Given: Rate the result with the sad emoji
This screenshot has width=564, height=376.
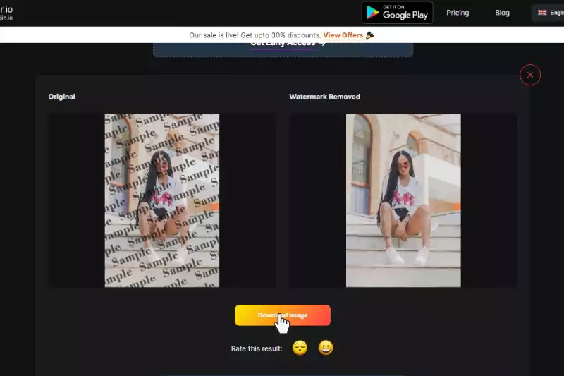Looking at the screenshot, I should (300, 348).
